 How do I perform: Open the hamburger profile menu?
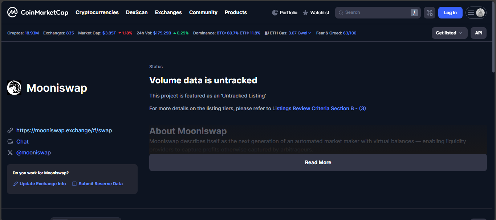[476, 13]
